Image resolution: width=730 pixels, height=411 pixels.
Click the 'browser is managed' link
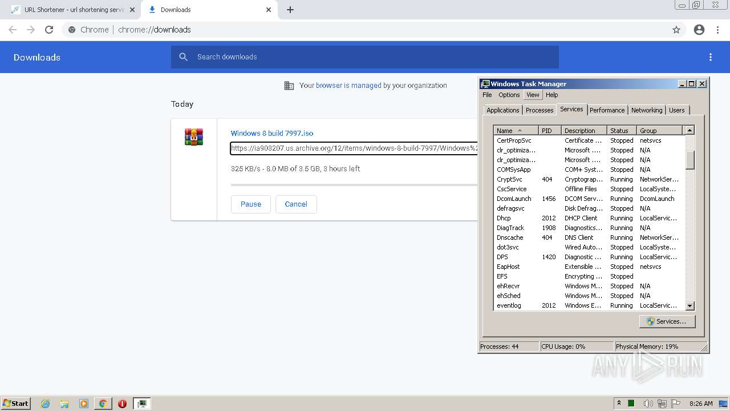348,86
